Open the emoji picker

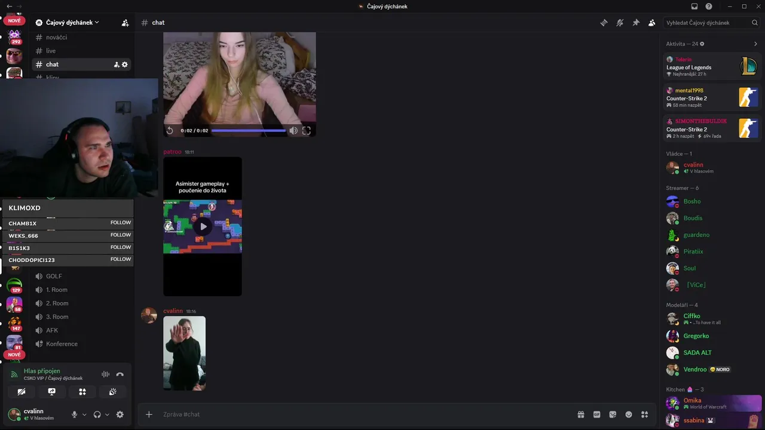(629, 414)
